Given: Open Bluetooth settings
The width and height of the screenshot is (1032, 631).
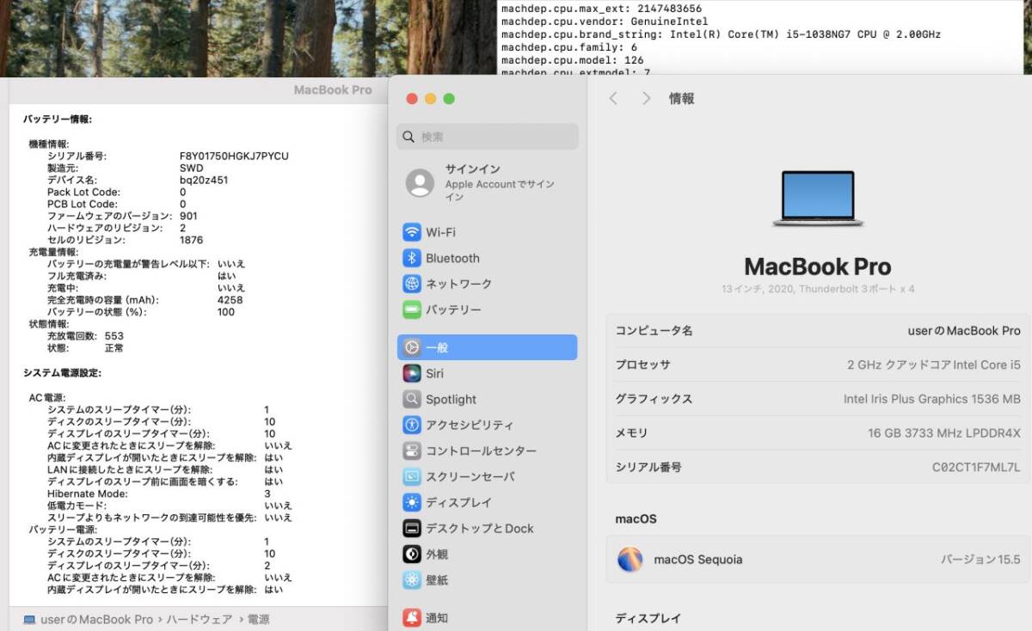Looking at the screenshot, I should 451,257.
